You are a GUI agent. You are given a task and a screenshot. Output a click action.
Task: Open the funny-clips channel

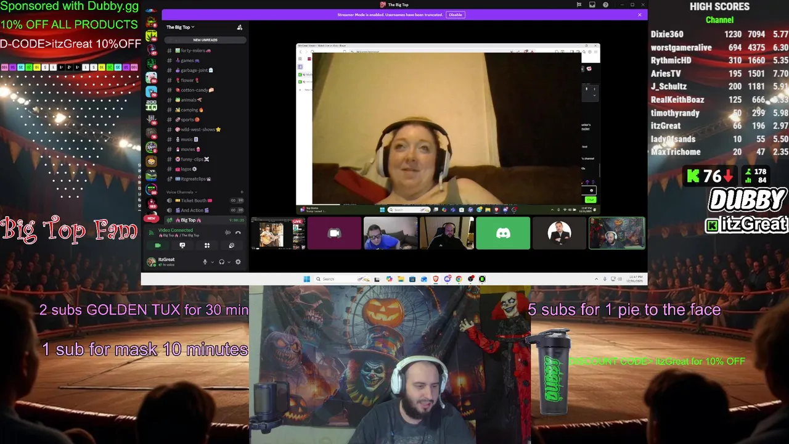[x=205, y=159]
